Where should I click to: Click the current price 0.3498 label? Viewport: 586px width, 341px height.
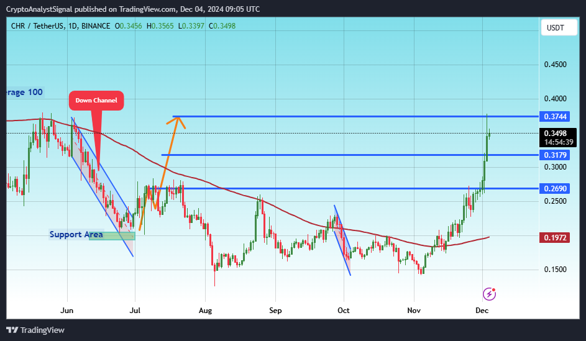(x=556, y=134)
